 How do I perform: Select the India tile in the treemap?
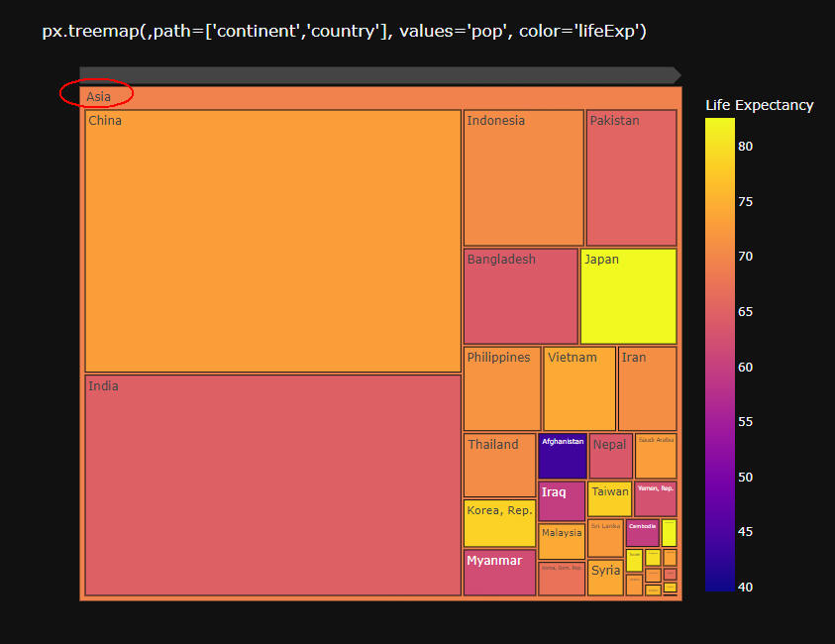pyautogui.click(x=272, y=484)
